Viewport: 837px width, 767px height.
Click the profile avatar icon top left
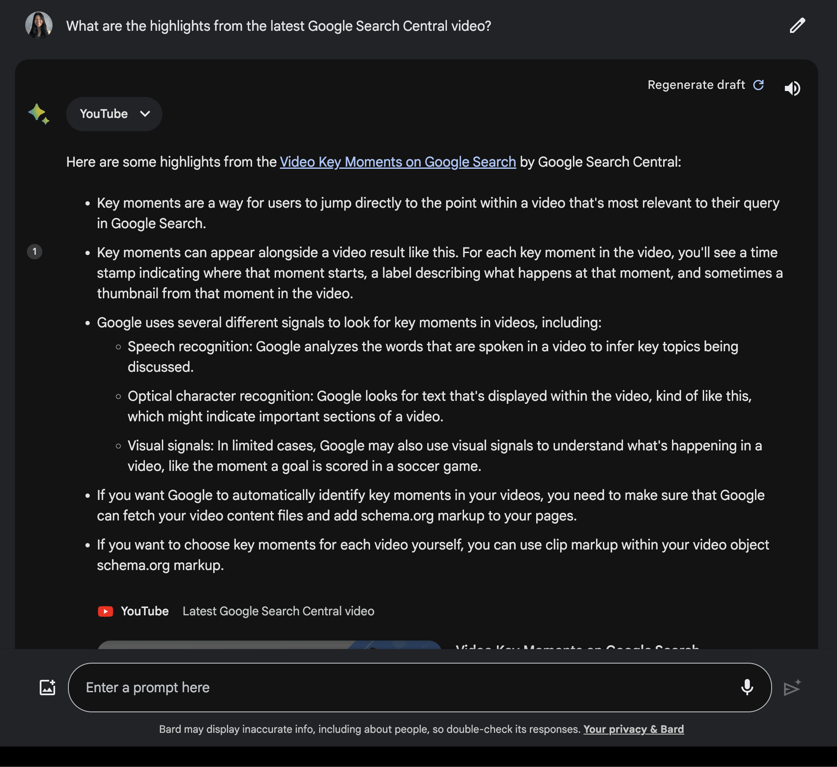[x=40, y=25]
